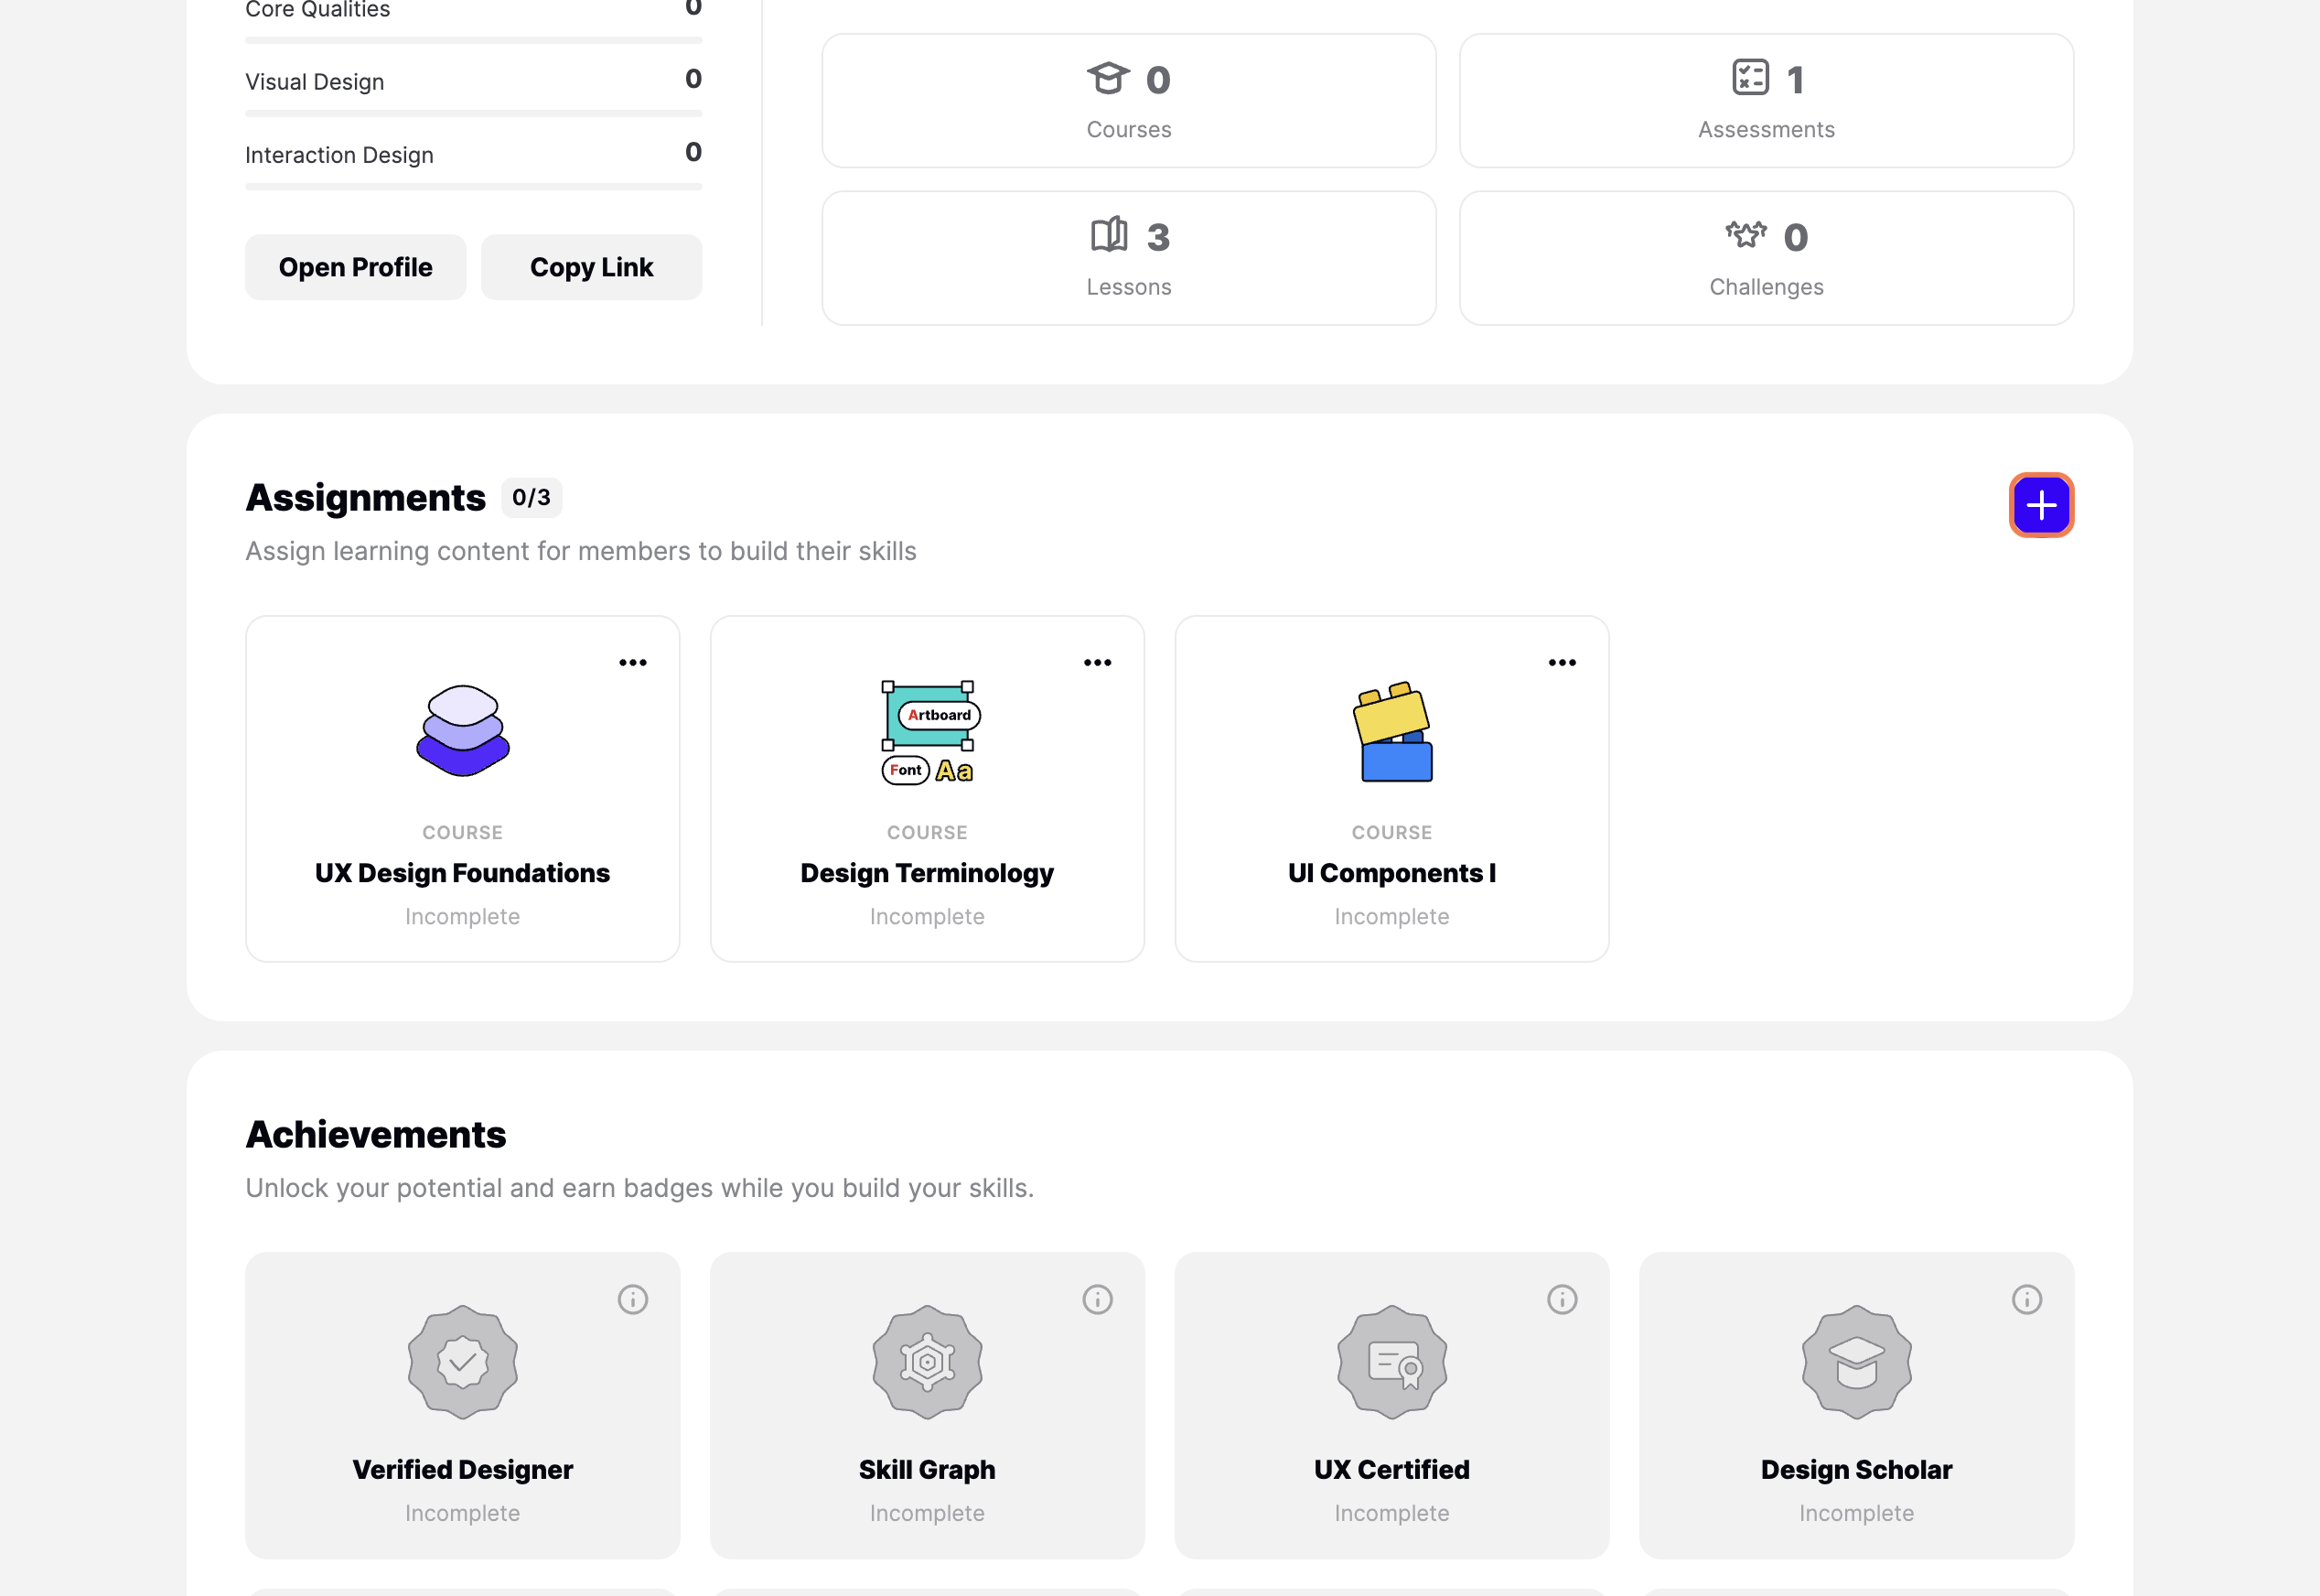Click the Achievements section heading
The width and height of the screenshot is (2320, 1596).
click(376, 1134)
